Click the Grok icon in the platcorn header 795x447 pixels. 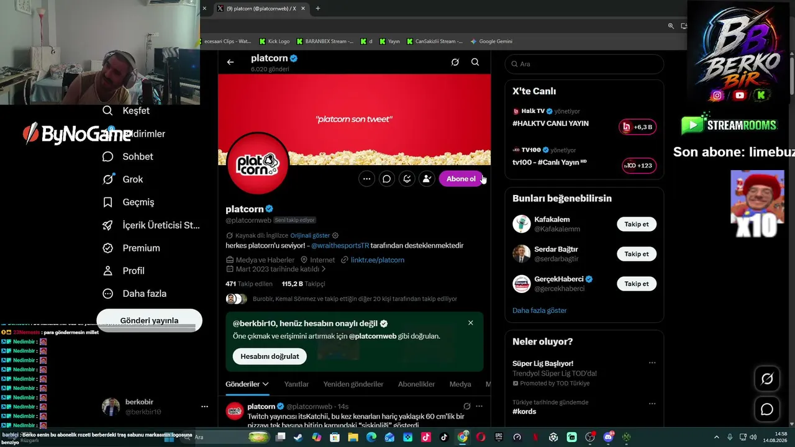click(455, 62)
